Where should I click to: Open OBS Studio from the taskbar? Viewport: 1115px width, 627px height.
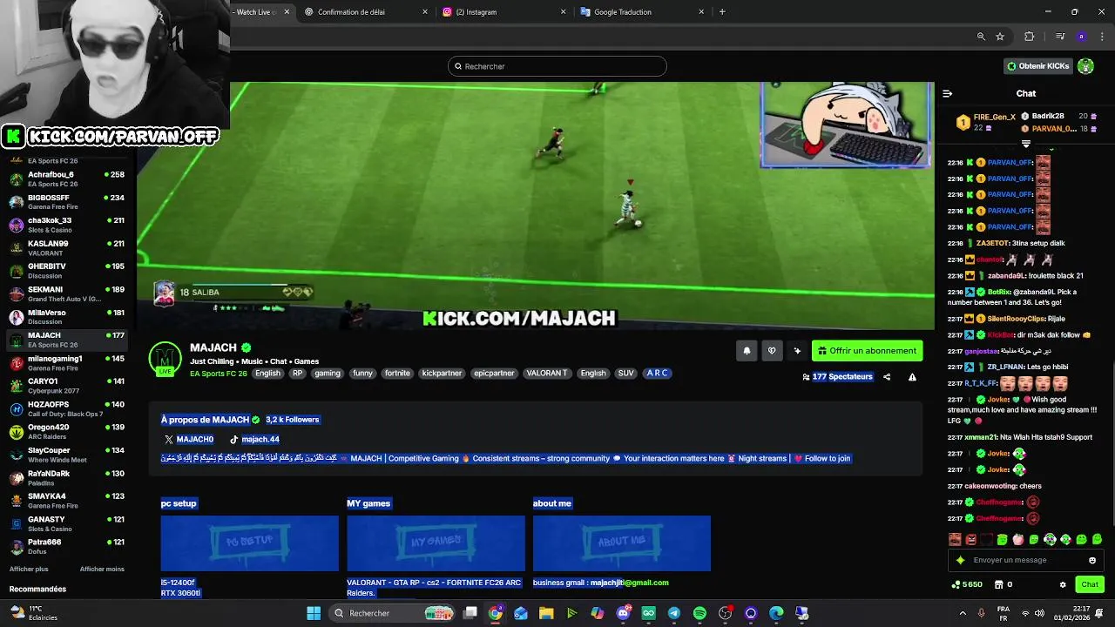pyautogui.click(x=726, y=613)
